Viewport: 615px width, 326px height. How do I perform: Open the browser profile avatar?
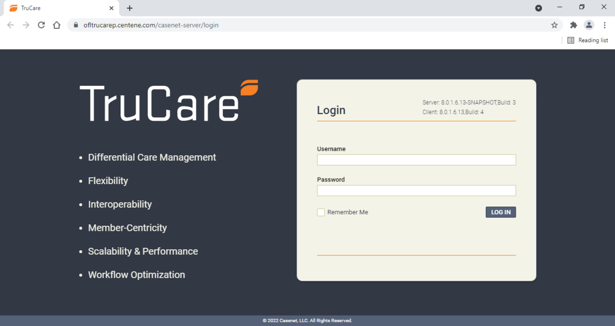click(x=589, y=25)
